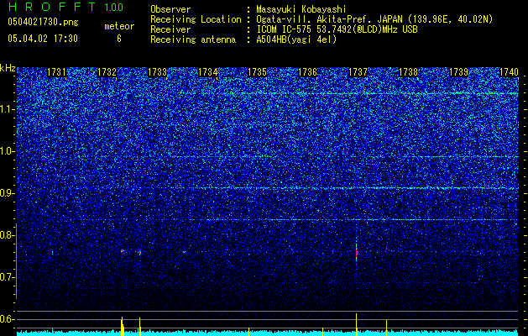
Task: Click the 'Observer' field label
Action: coord(170,10)
